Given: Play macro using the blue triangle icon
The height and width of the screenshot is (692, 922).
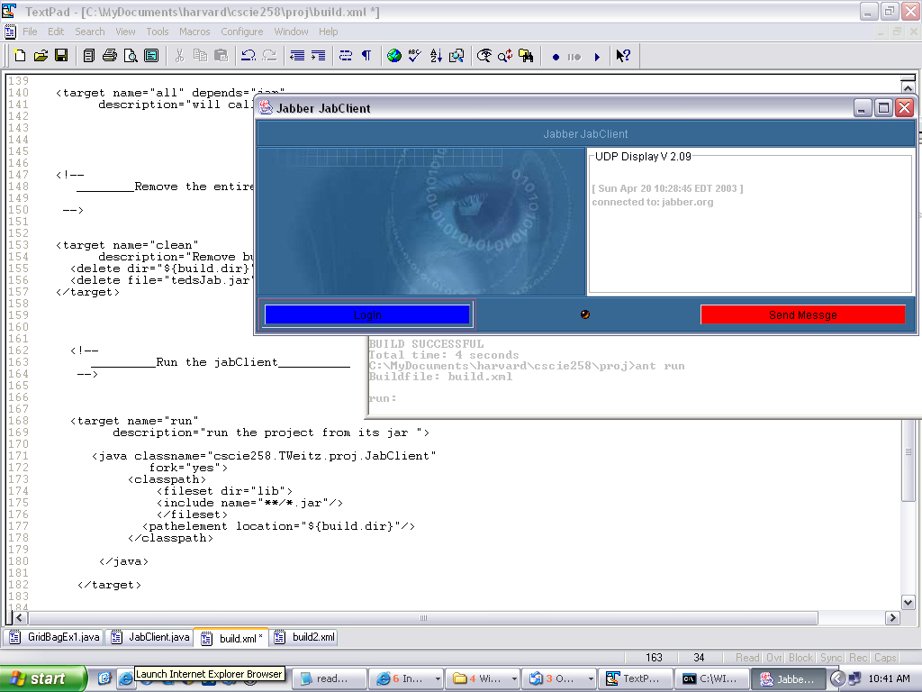Looking at the screenshot, I should point(597,57).
